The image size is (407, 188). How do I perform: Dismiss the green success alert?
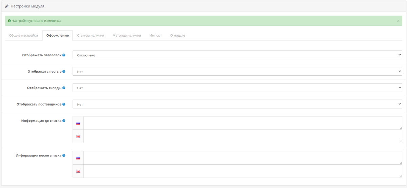pos(398,21)
